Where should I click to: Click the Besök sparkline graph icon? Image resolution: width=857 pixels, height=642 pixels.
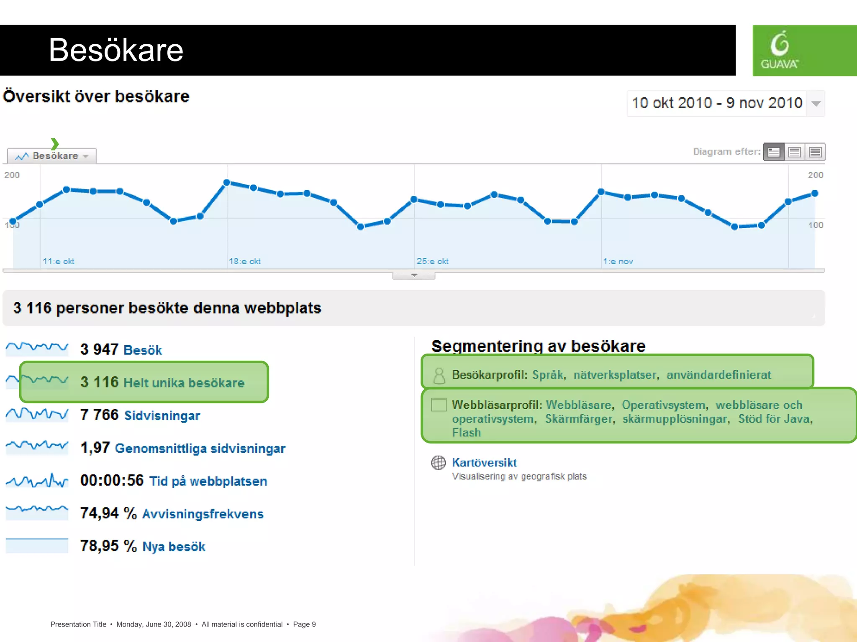(37, 348)
